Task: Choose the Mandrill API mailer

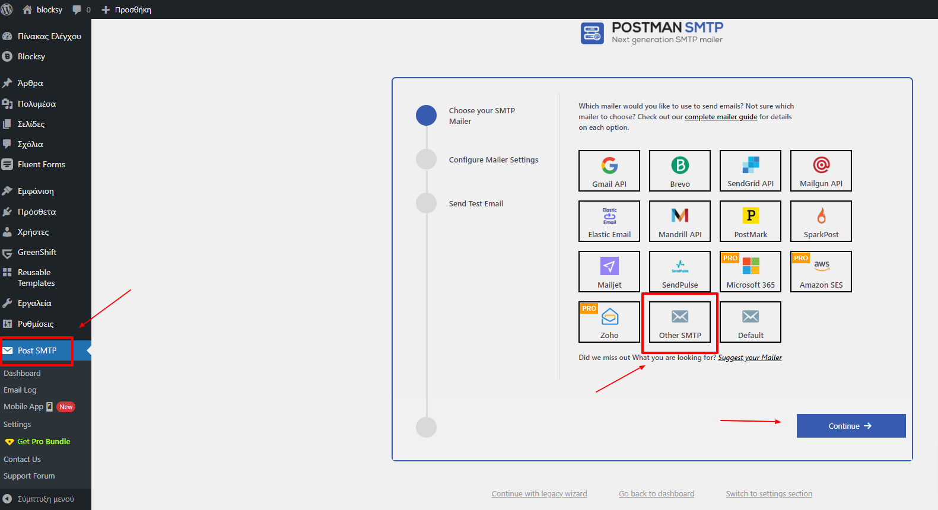Action: [680, 221]
